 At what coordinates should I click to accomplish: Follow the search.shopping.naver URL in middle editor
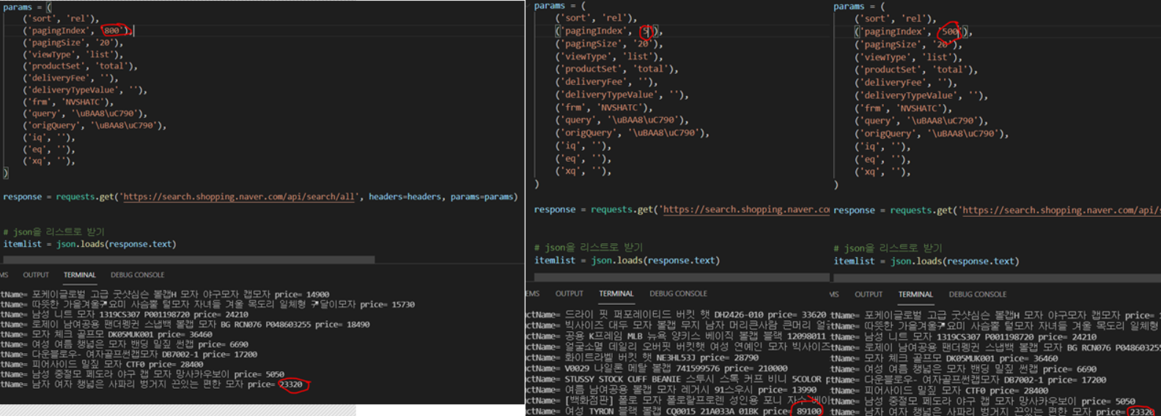click(745, 209)
